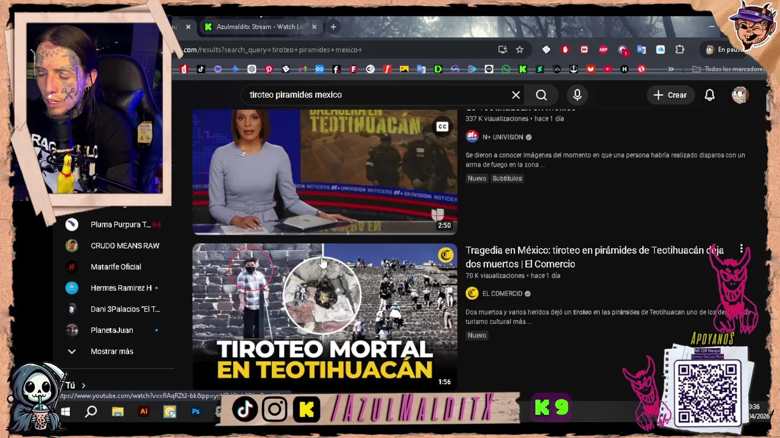The image size is (780, 438).
Task: Clear the YouTube search query with X
Action: click(516, 95)
